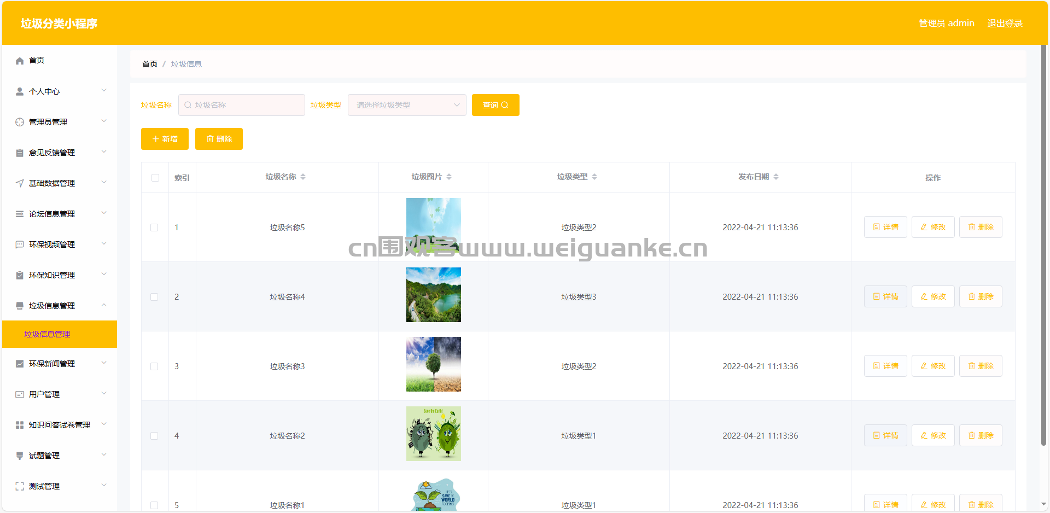Click the clipboard icon for 意见反馈管理

click(20, 153)
